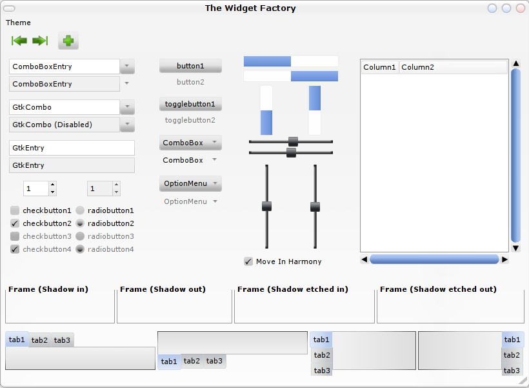This screenshot has width=529, height=388.
Task: Click the upper horizontal slider handle
Action: click(x=293, y=141)
